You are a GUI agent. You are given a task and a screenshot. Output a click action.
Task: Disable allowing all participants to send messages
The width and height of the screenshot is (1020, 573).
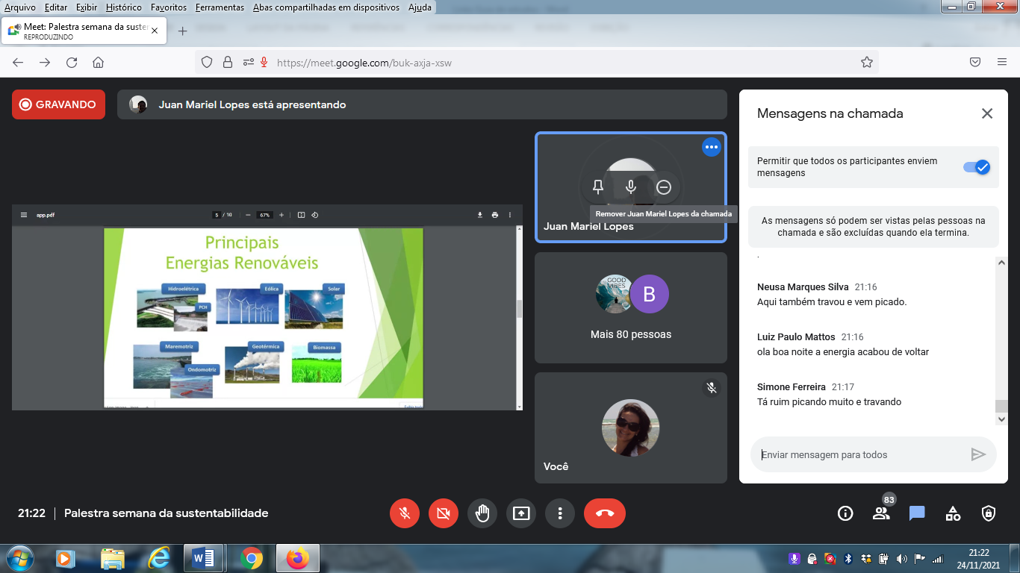[x=976, y=167]
